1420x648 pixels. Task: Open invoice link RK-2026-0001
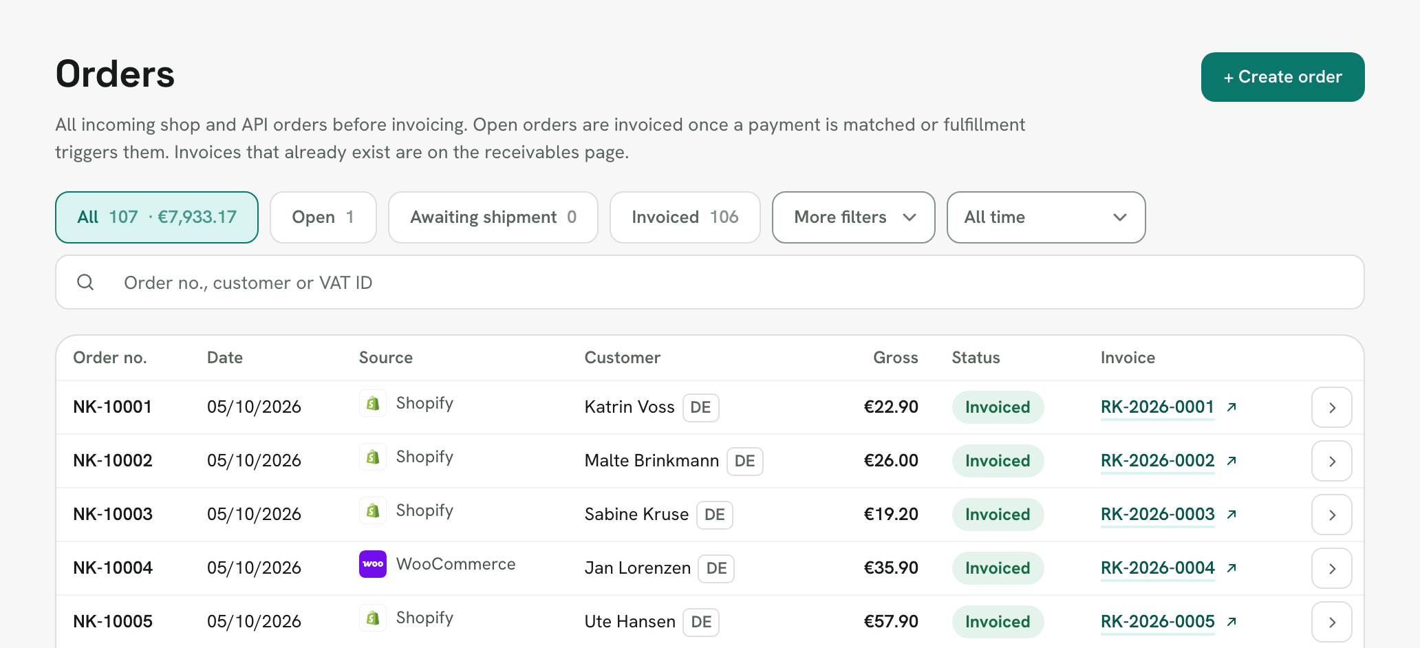[1157, 407]
